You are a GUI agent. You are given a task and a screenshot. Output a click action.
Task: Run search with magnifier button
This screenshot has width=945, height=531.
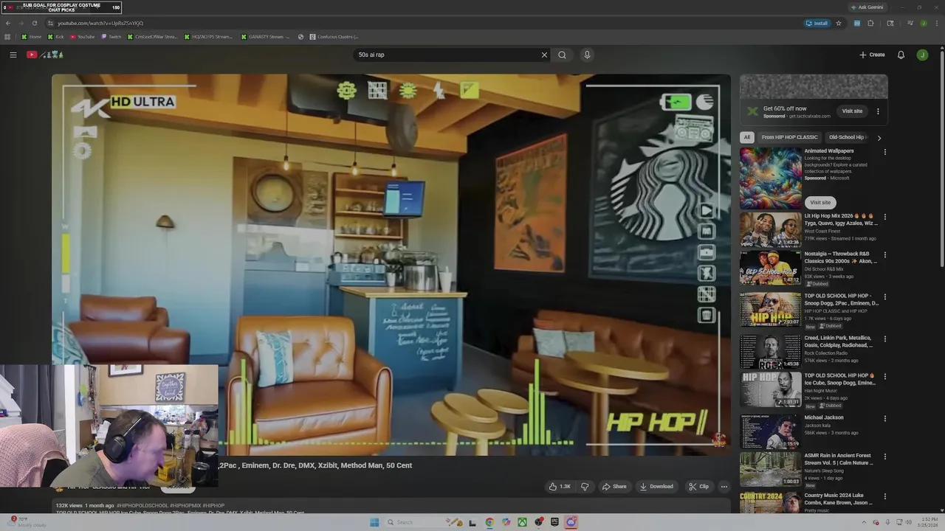[562, 55]
